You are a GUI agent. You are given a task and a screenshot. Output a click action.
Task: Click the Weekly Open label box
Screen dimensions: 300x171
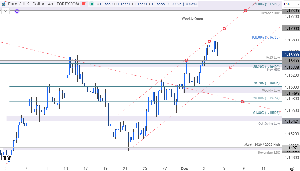point(192,19)
